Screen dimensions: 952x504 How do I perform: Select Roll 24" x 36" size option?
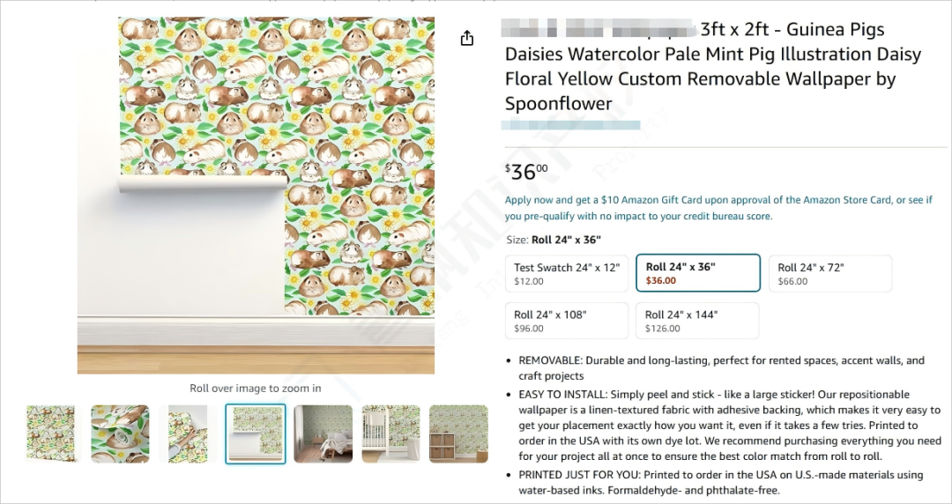pos(697,273)
